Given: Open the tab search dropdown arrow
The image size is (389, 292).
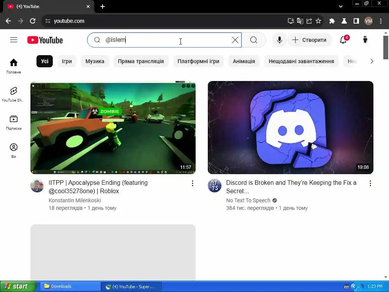Looking at the screenshot, I should [x=341, y=6].
